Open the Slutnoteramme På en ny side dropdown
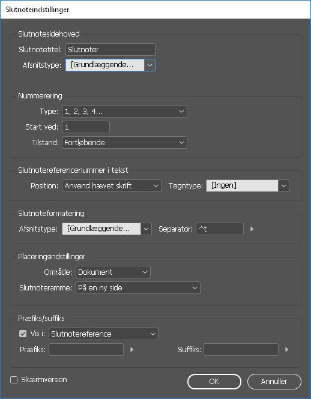 (138, 288)
